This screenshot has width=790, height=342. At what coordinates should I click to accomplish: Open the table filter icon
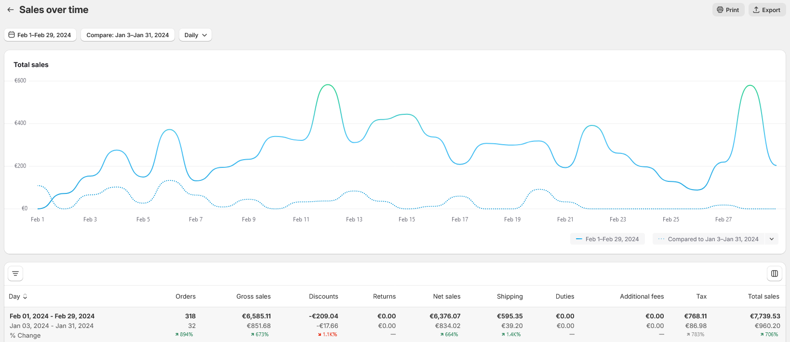[x=15, y=274]
